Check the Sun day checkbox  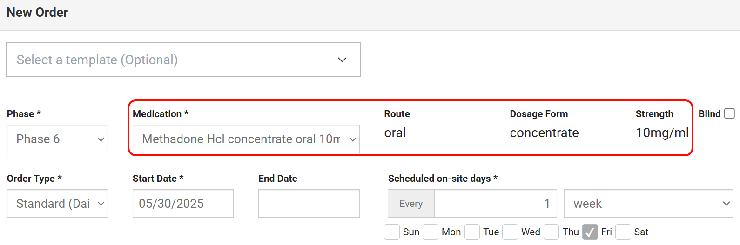(x=392, y=232)
